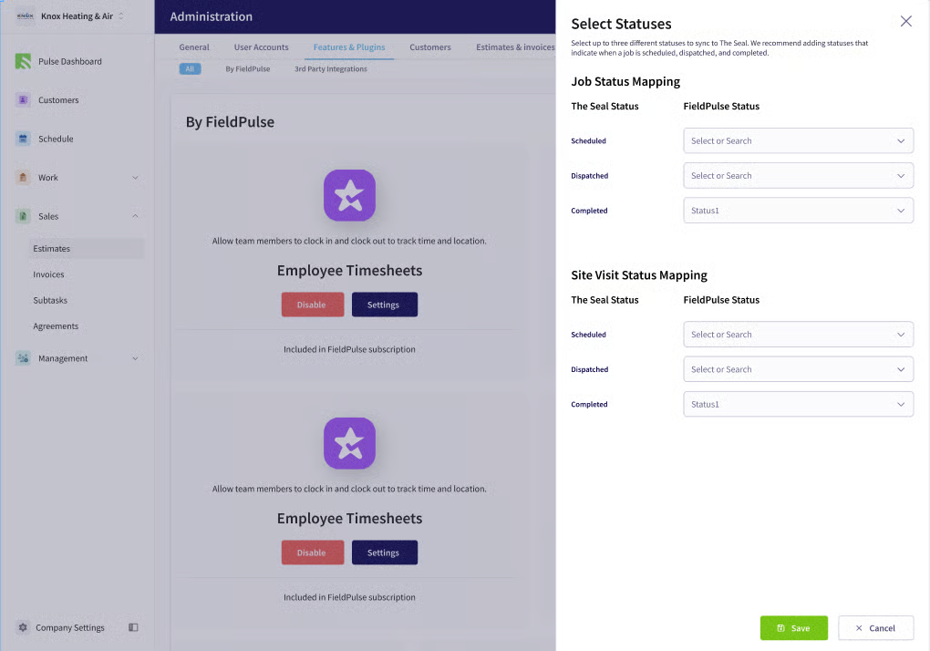Image resolution: width=930 pixels, height=651 pixels.
Task: Select the All filter pill
Action: [190, 68]
